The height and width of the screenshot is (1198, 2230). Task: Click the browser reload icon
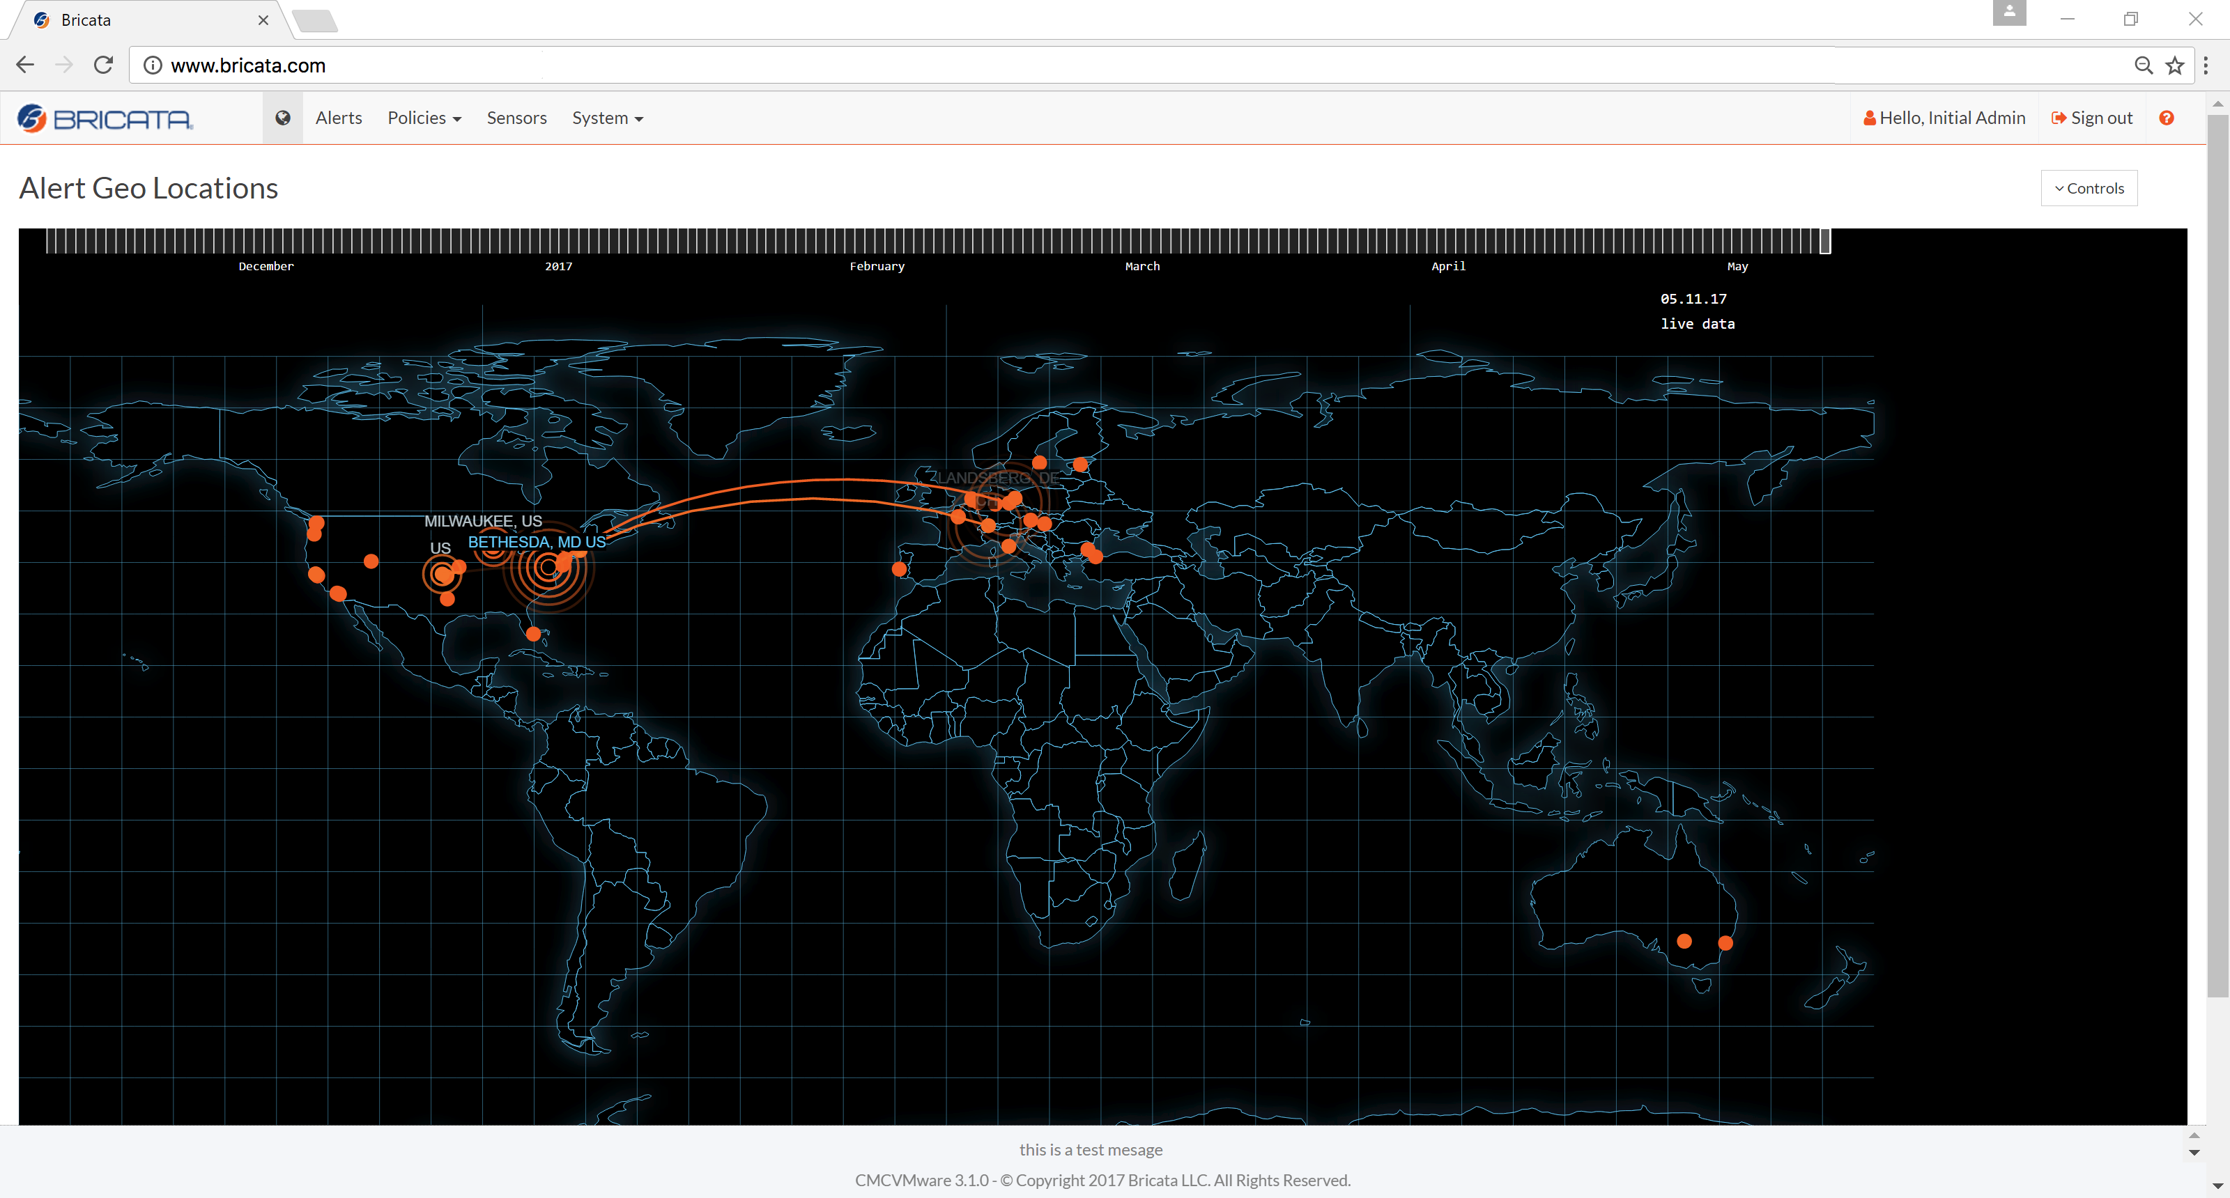104,65
